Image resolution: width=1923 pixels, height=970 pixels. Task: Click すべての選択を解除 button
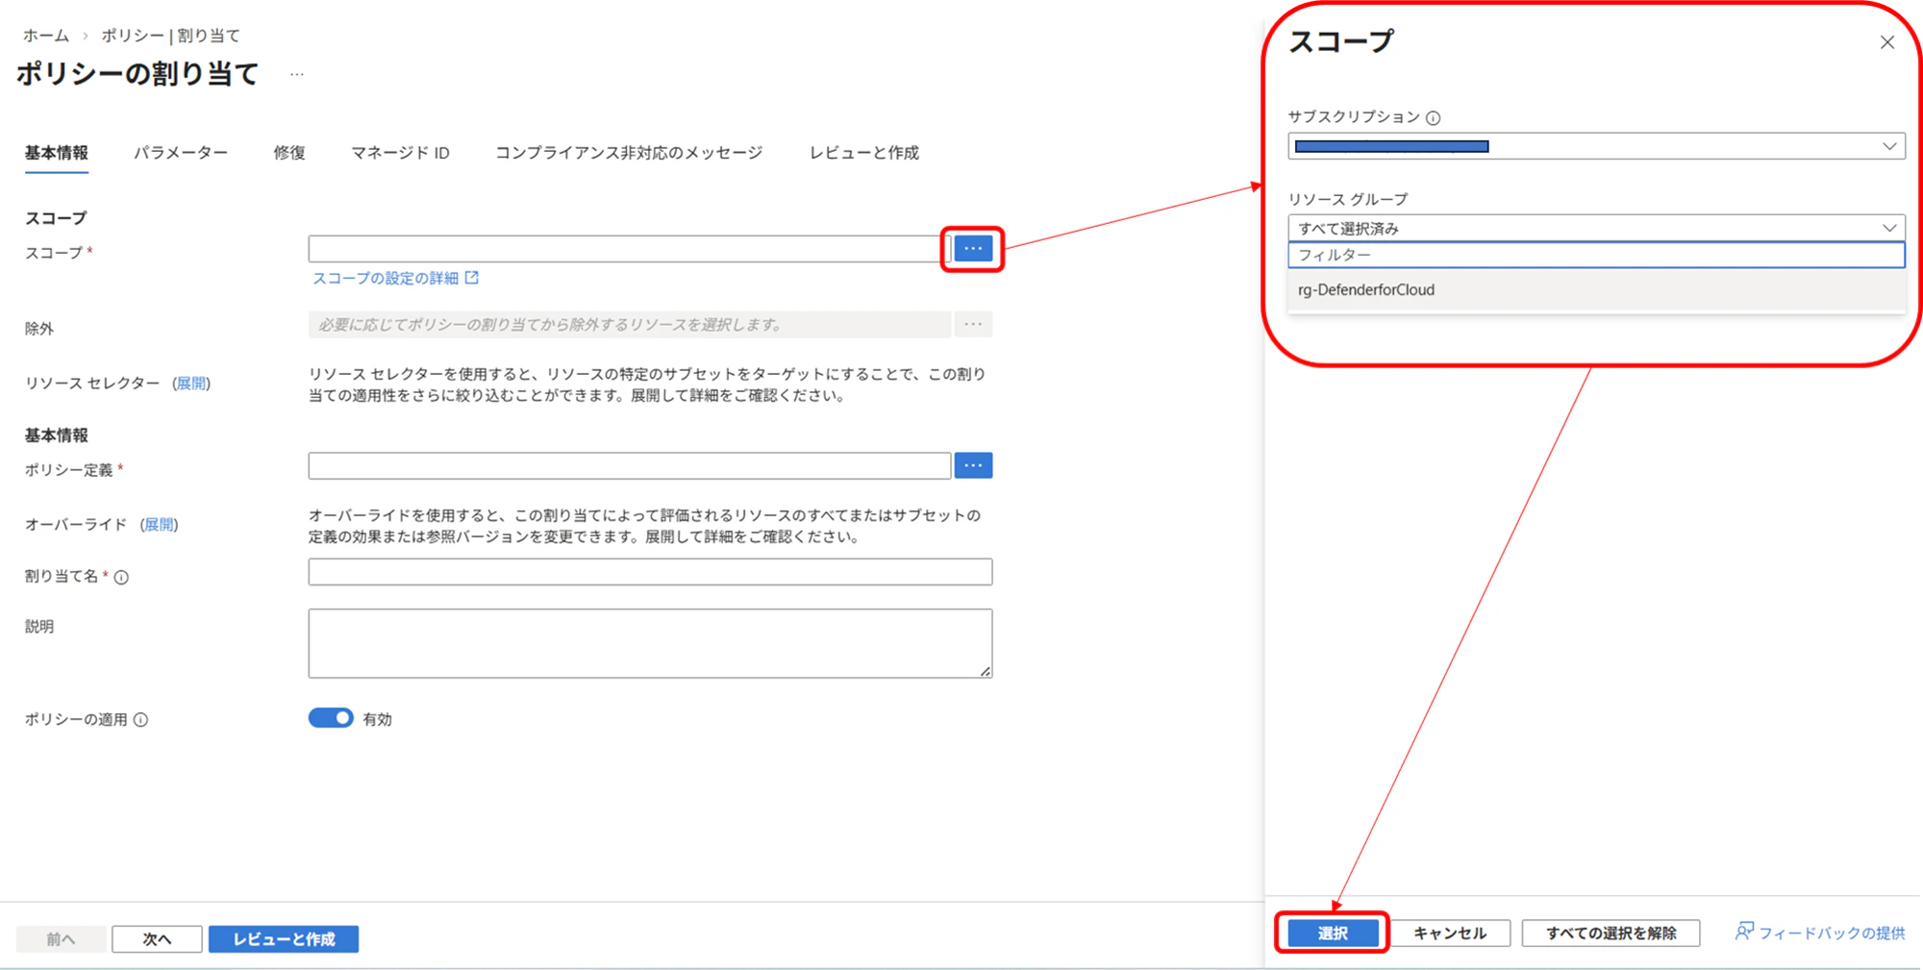pyautogui.click(x=1611, y=933)
